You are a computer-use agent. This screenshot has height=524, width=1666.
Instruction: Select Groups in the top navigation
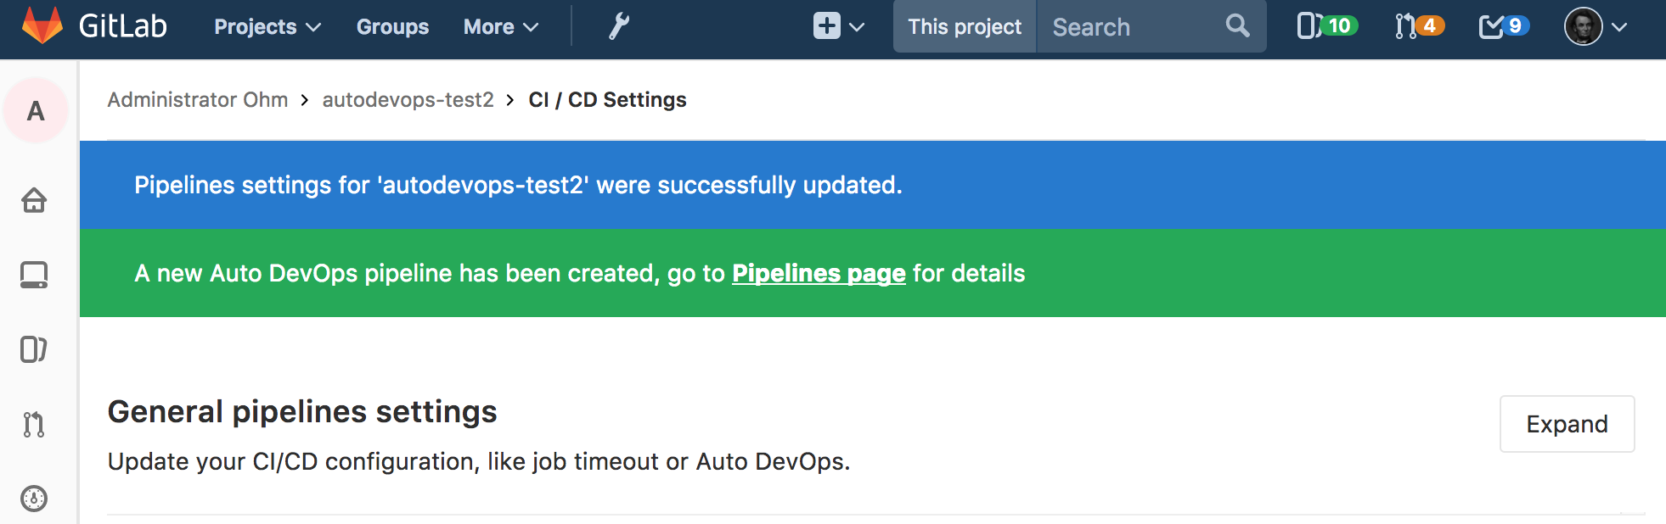pos(392,27)
